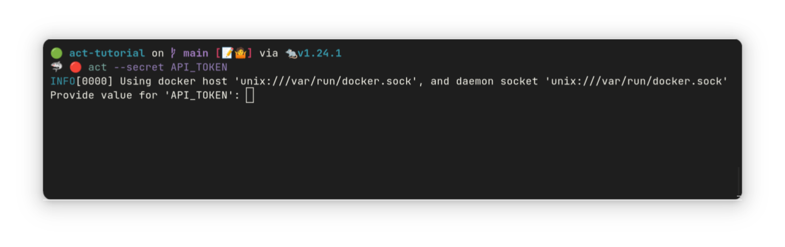Click the docker host unix socket path
Image resolution: width=785 pixels, height=247 pixels.
point(326,81)
